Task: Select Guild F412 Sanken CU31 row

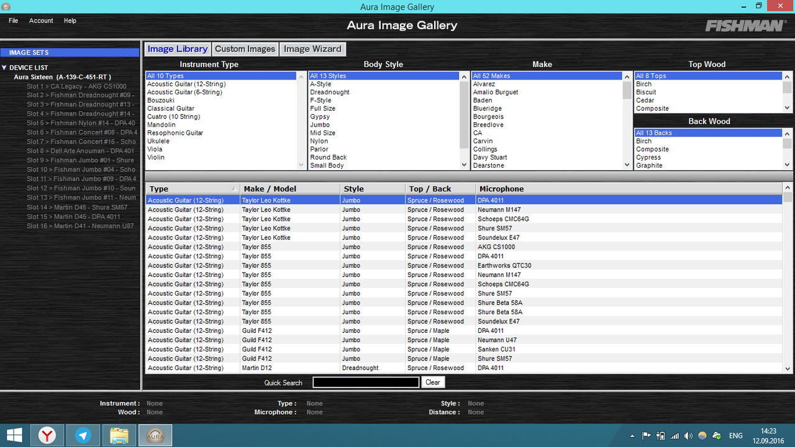Action: click(x=464, y=349)
